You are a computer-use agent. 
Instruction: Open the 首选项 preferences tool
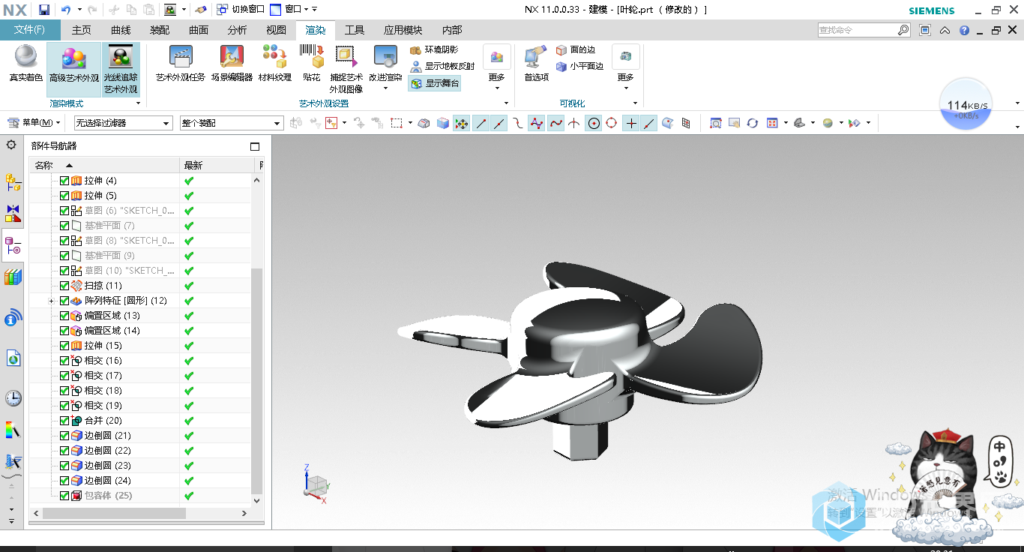tap(536, 62)
